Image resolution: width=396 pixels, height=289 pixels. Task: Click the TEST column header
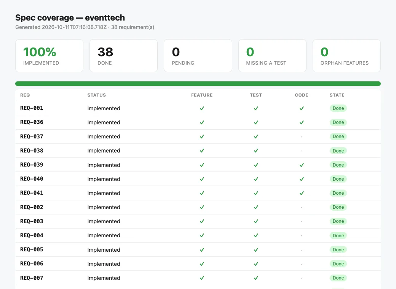[x=256, y=95]
